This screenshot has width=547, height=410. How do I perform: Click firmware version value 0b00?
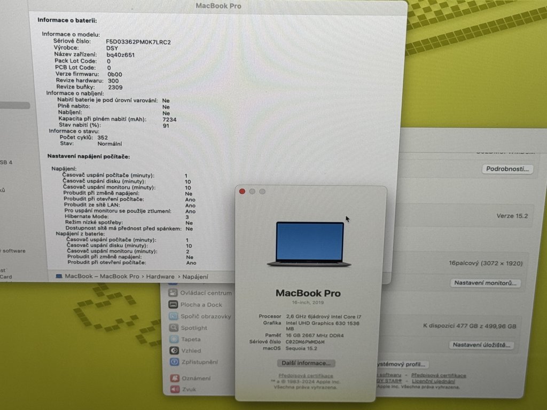point(115,74)
